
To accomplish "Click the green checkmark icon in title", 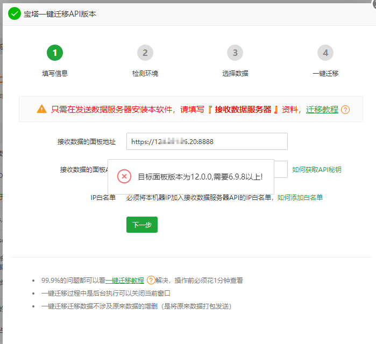I will pos(15,13).
